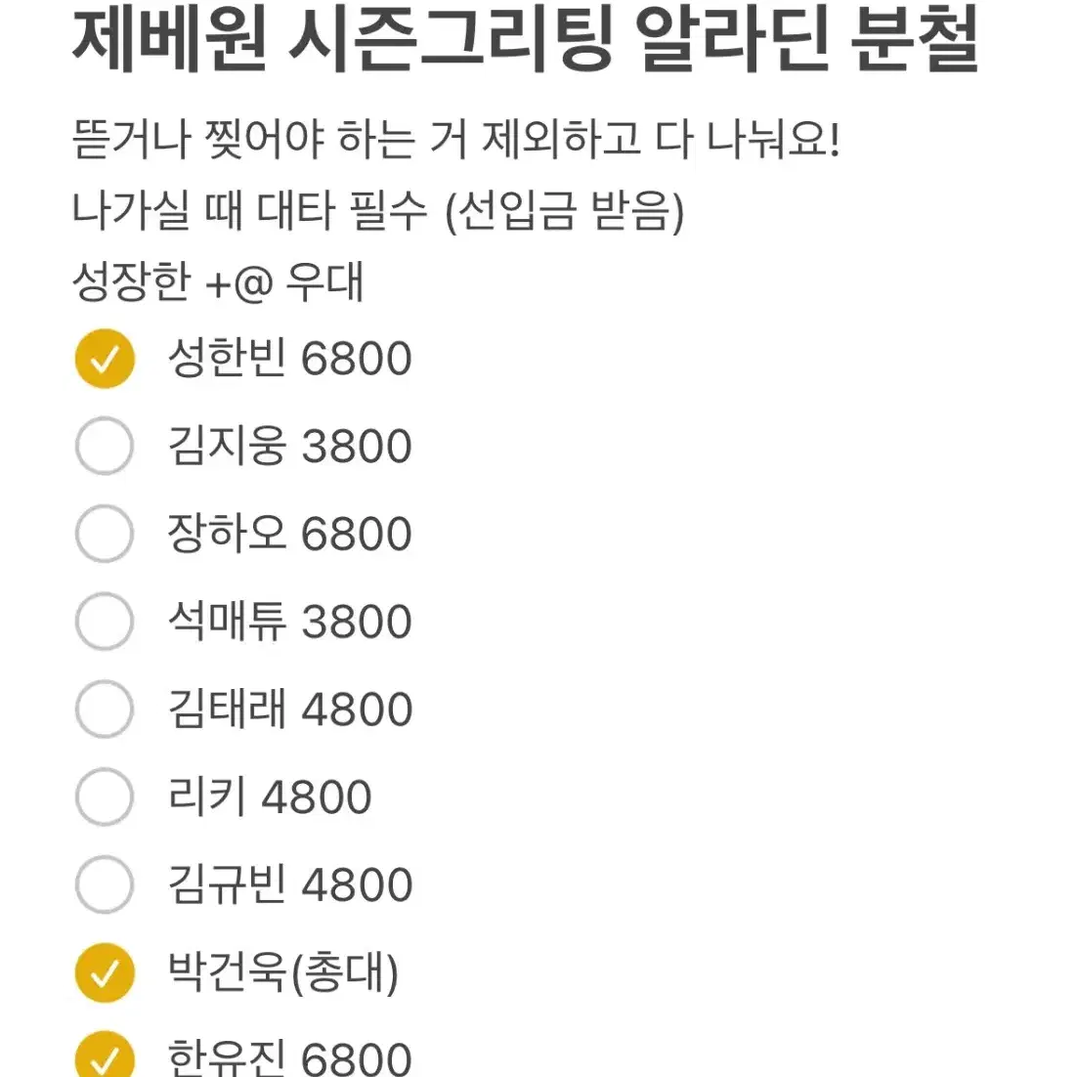Click the 김규빈 4800 label text

[290, 884]
